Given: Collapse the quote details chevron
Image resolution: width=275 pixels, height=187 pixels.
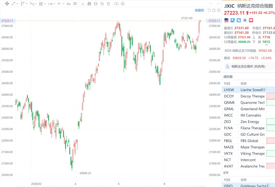Looking at the screenshot, I should click(266, 45).
